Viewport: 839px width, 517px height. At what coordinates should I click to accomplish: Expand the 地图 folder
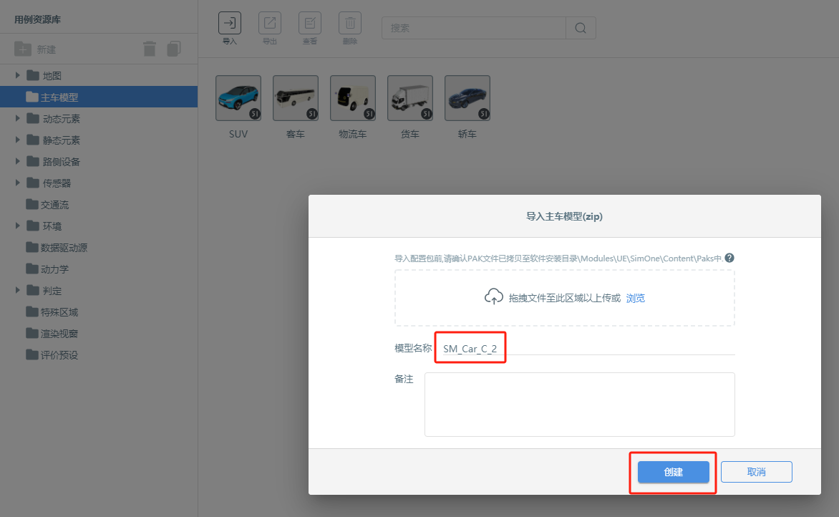tap(17, 75)
